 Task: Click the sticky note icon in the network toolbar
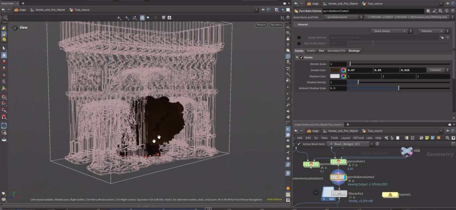(427, 138)
